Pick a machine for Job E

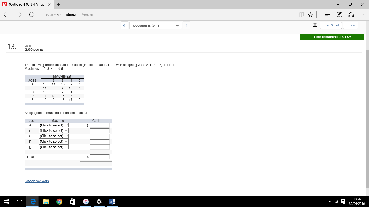[53, 147]
